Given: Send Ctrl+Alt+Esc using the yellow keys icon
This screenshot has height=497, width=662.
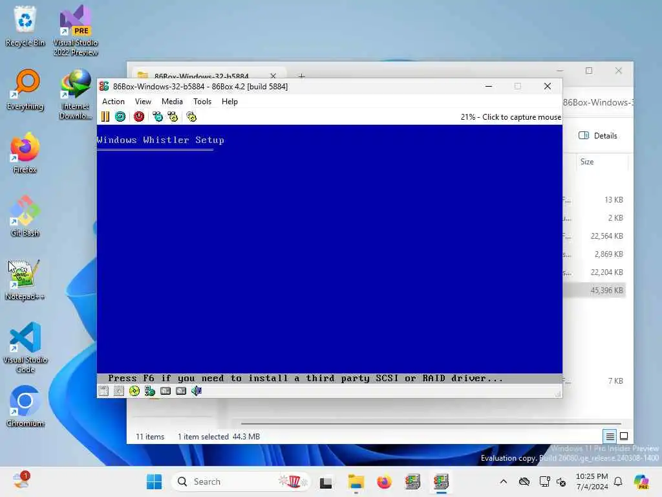Looking at the screenshot, I should [x=173, y=116].
